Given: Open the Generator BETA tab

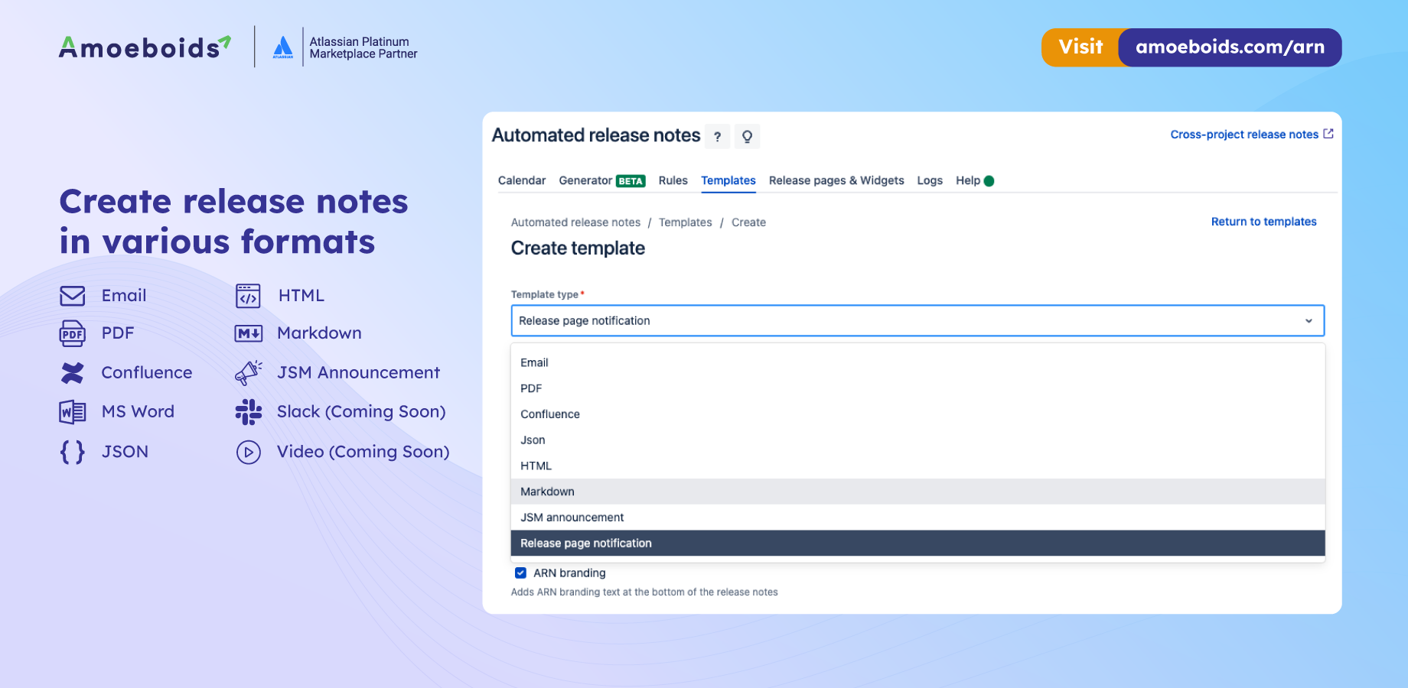Looking at the screenshot, I should pos(602,180).
